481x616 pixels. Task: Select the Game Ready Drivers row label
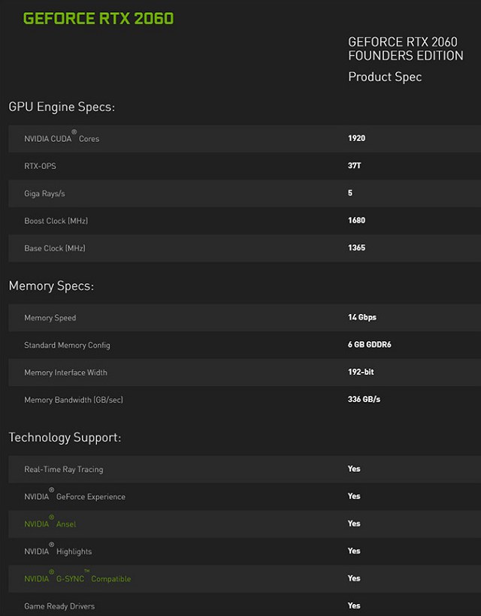tap(59, 606)
